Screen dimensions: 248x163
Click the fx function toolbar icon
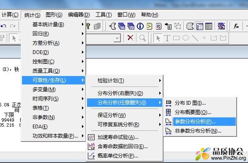point(236,26)
